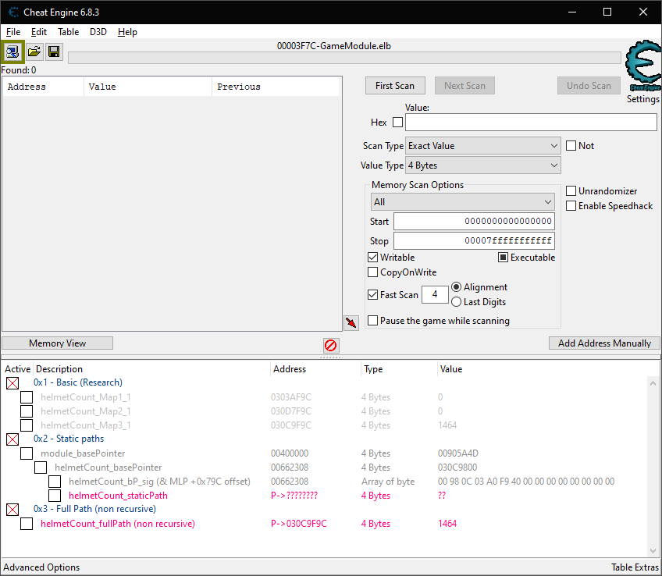Click the scan Value input field
The image size is (662, 576).
[531, 123]
